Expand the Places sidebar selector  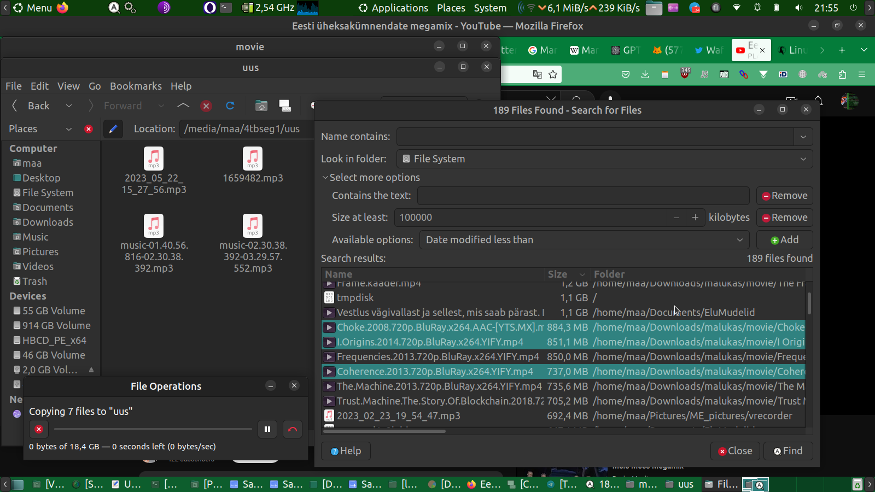click(x=68, y=129)
